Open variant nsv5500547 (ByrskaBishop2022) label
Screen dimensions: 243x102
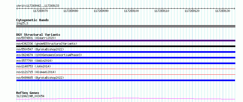(x=40, y=49)
